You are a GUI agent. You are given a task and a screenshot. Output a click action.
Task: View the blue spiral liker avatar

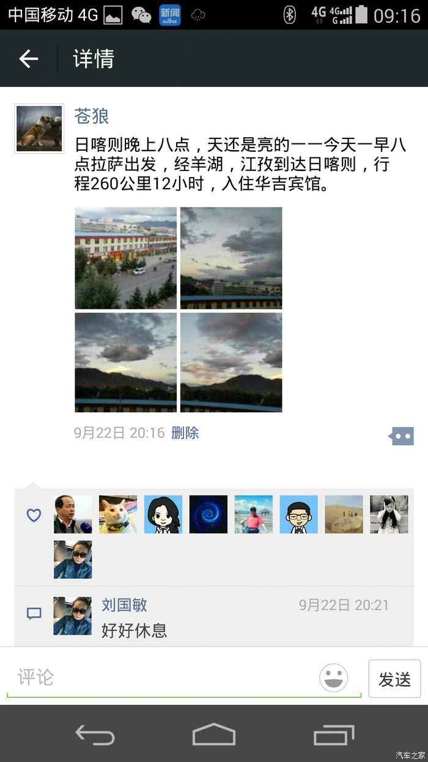click(x=208, y=515)
